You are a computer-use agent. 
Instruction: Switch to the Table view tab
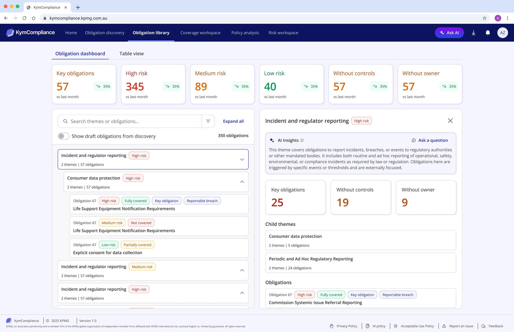point(132,54)
